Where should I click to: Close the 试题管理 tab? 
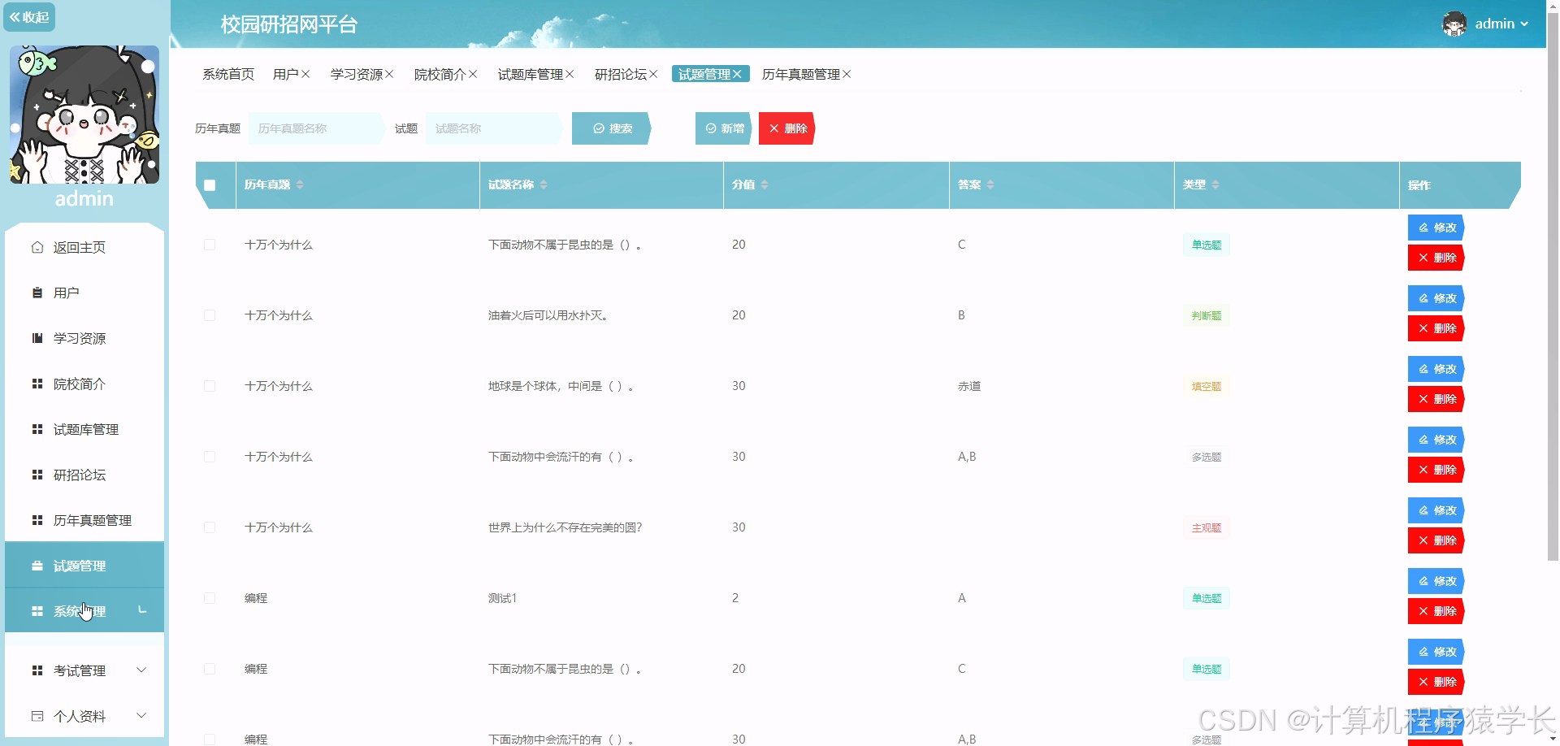coord(738,73)
